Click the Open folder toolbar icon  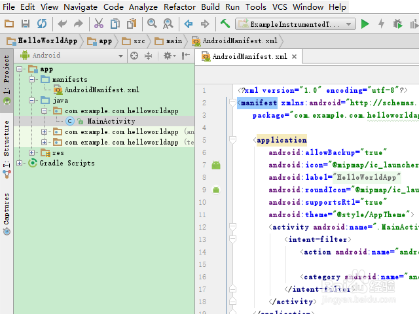click(9, 24)
